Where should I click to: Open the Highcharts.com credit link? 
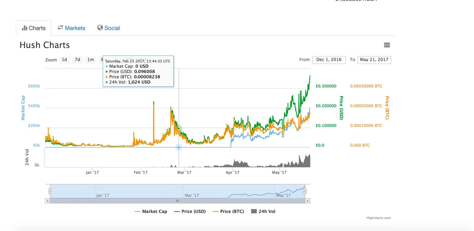coord(378,218)
